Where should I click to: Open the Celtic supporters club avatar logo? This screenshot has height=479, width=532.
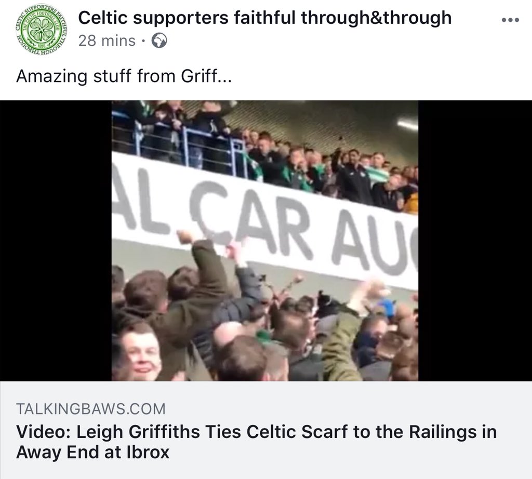tap(41, 31)
